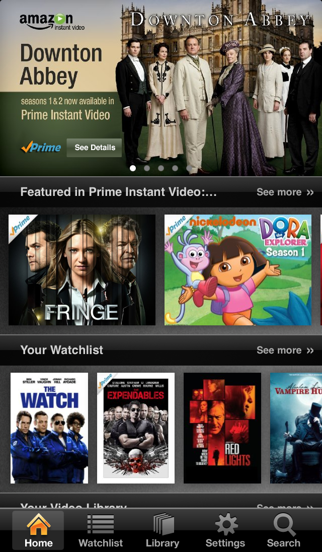Select the second banner page dot
This screenshot has width=322, height=552.
click(146, 168)
